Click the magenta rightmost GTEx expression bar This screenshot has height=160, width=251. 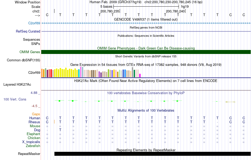pyautogui.click(x=140, y=76)
